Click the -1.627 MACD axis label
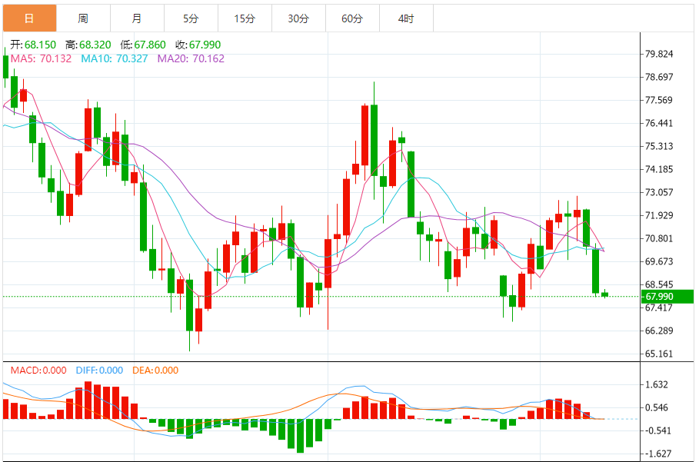699x462 pixels. point(657,454)
